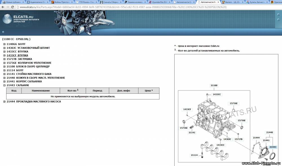Click the Кол-во column header
Image resolution: width=282 pixels, height=166 pixels.
[73, 91]
